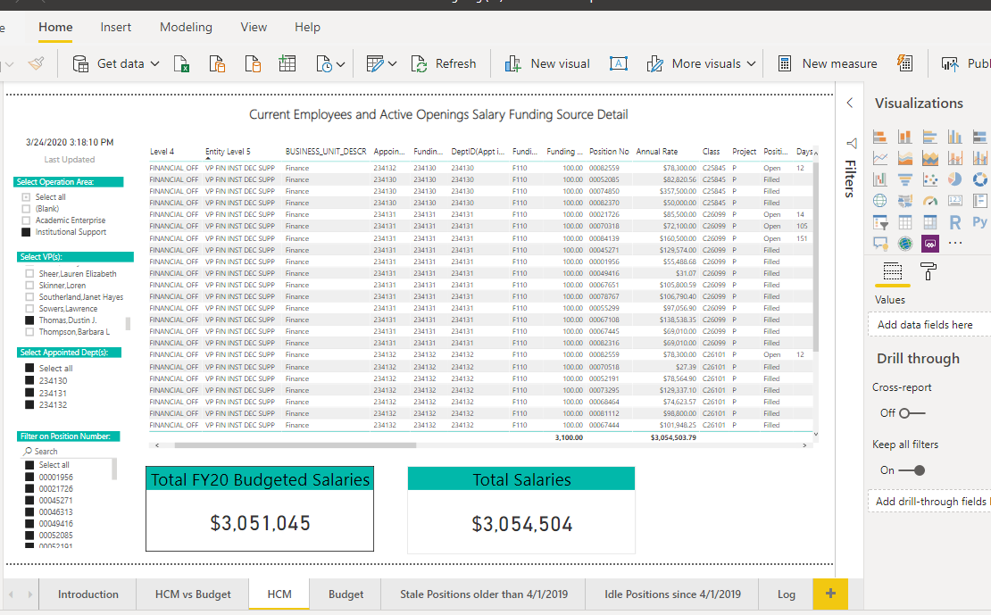Select the donut chart visual
Viewport: 991px width, 615px height.
[979, 179]
